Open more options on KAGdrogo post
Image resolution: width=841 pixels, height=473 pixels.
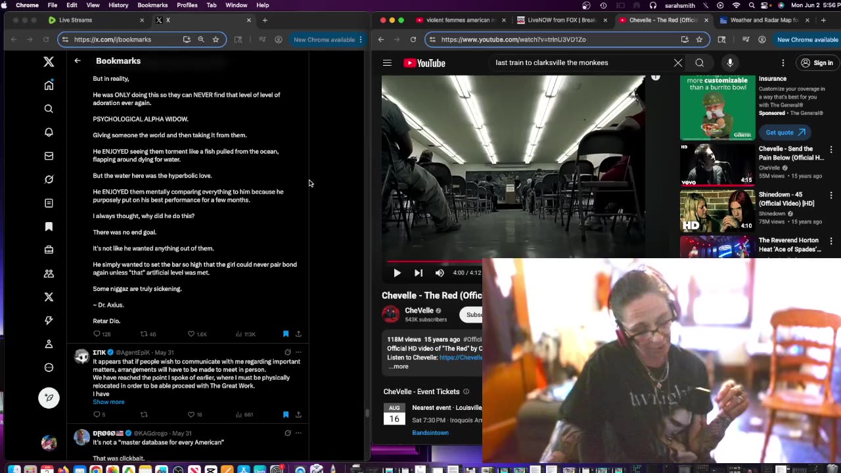point(298,433)
